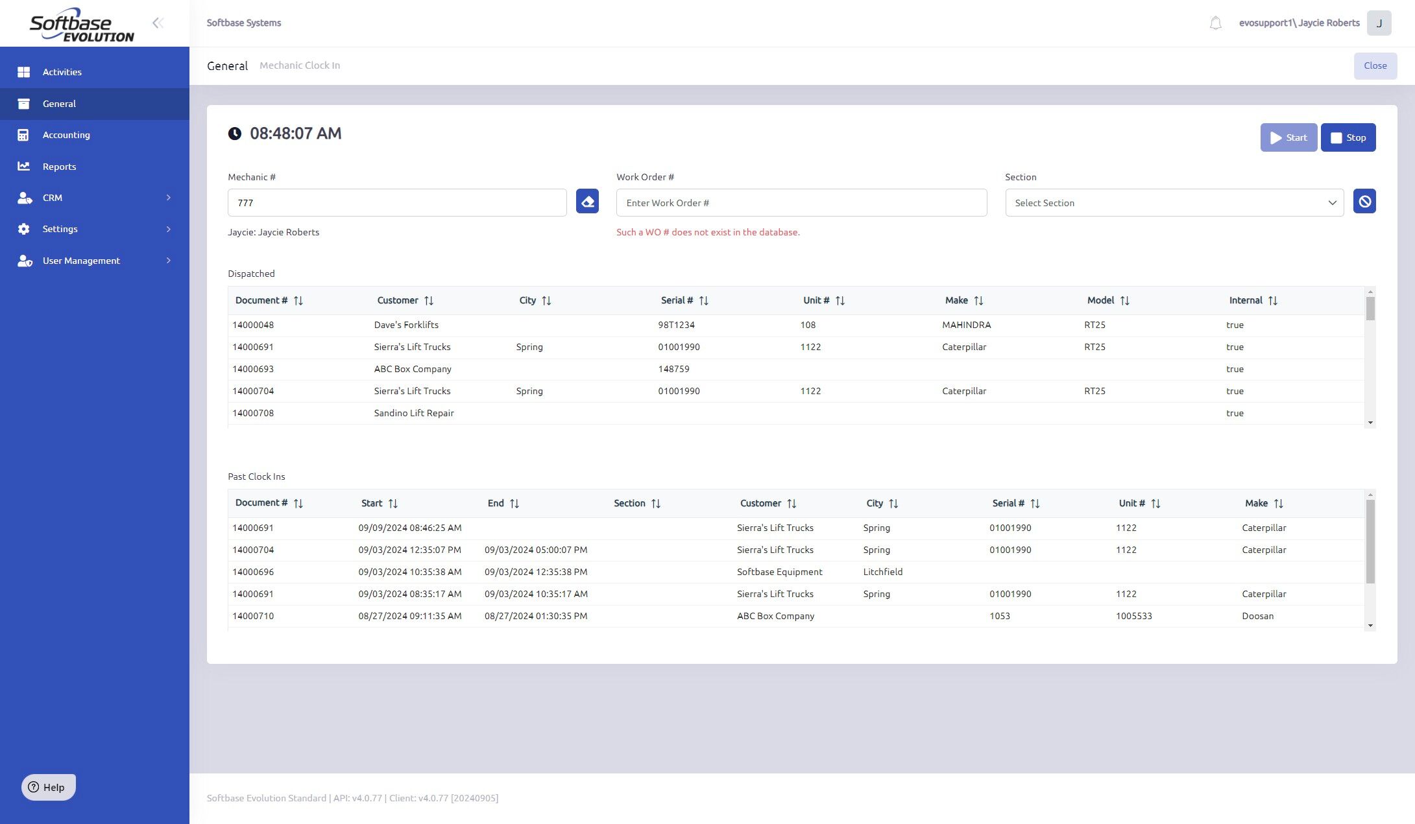Sort Dispatched table by Serial # arrows
The image size is (1415, 824).
coord(703,301)
